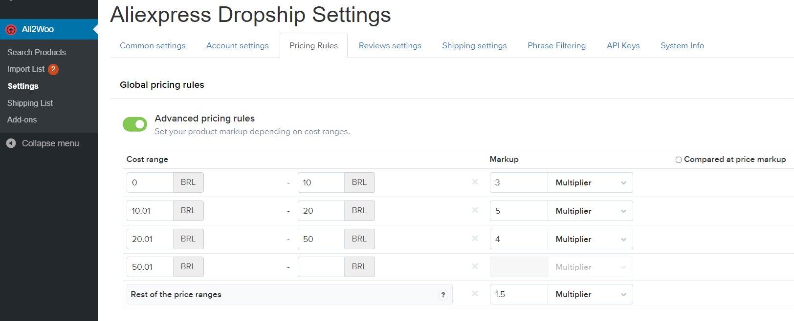Click the Advanced pricing rules label text
The width and height of the screenshot is (794, 321).
204,119
